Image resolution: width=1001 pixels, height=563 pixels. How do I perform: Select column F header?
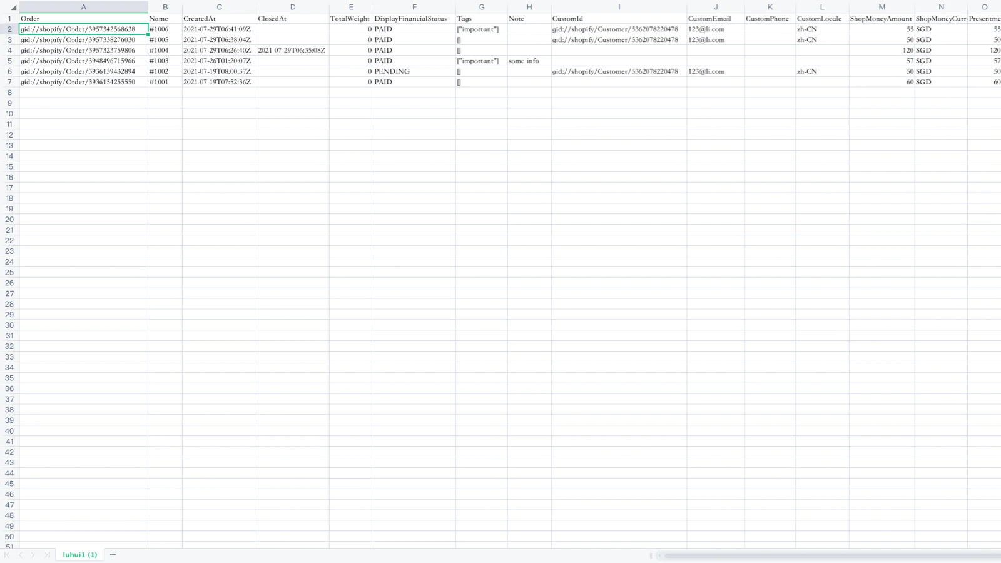pos(414,7)
